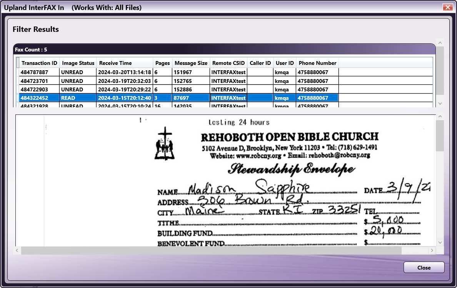The height and width of the screenshot is (288, 457).
Task: Close the Upland InterFAX In window
Action: (x=447, y=7)
